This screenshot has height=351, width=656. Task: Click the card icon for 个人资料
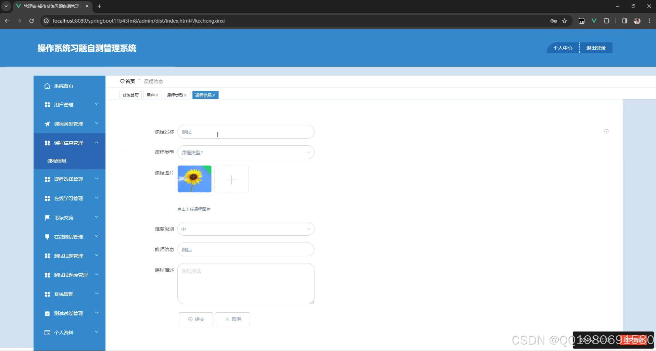coord(47,333)
